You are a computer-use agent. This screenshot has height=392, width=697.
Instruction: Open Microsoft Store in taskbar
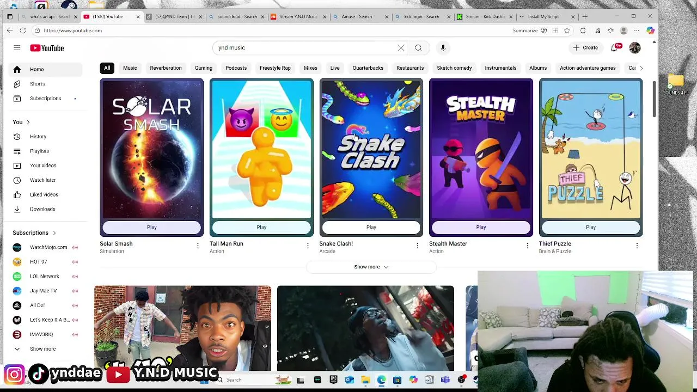(x=397, y=380)
